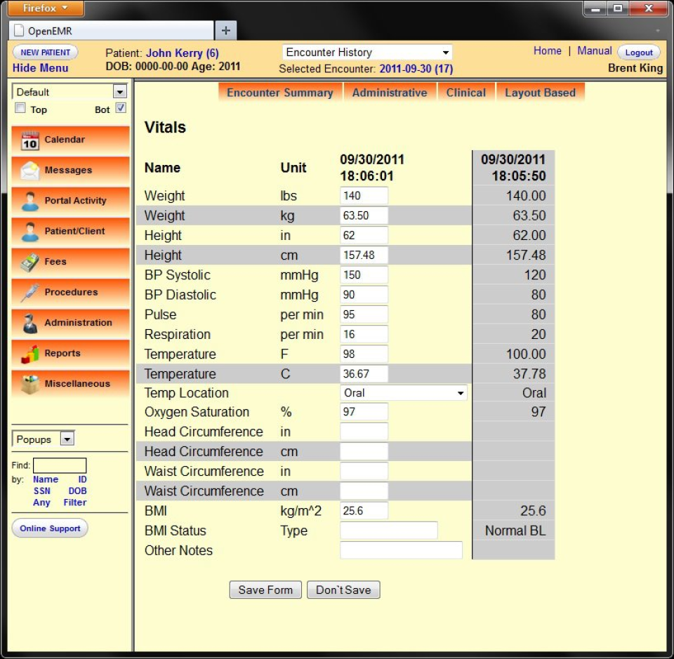Click the BP Systolic input field
The height and width of the screenshot is (659, 674).
364,274
